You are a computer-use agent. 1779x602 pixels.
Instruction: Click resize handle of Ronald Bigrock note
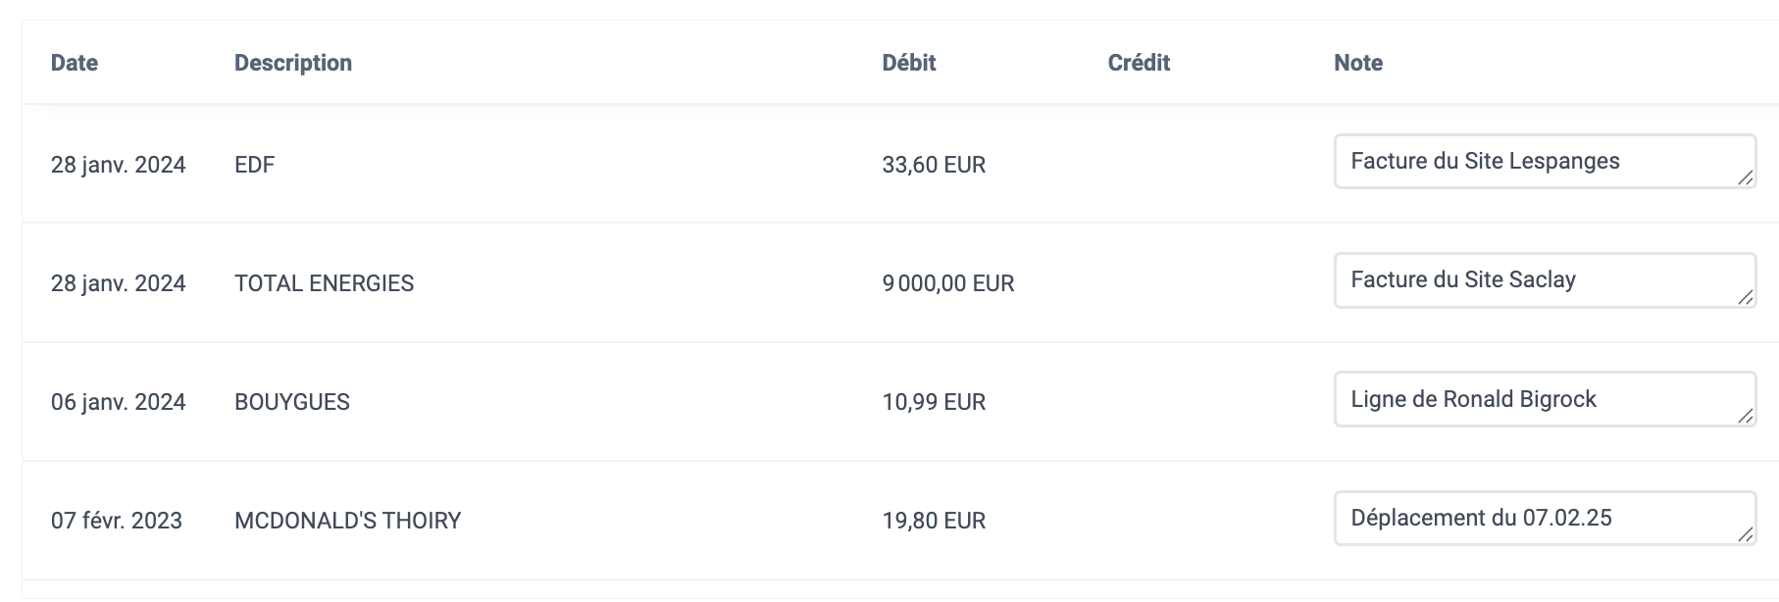1746,416
